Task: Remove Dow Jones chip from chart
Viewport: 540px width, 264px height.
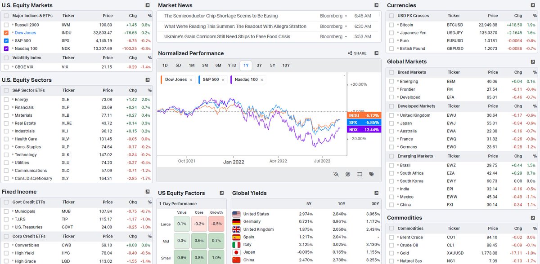Action: [x=191, y=79]
